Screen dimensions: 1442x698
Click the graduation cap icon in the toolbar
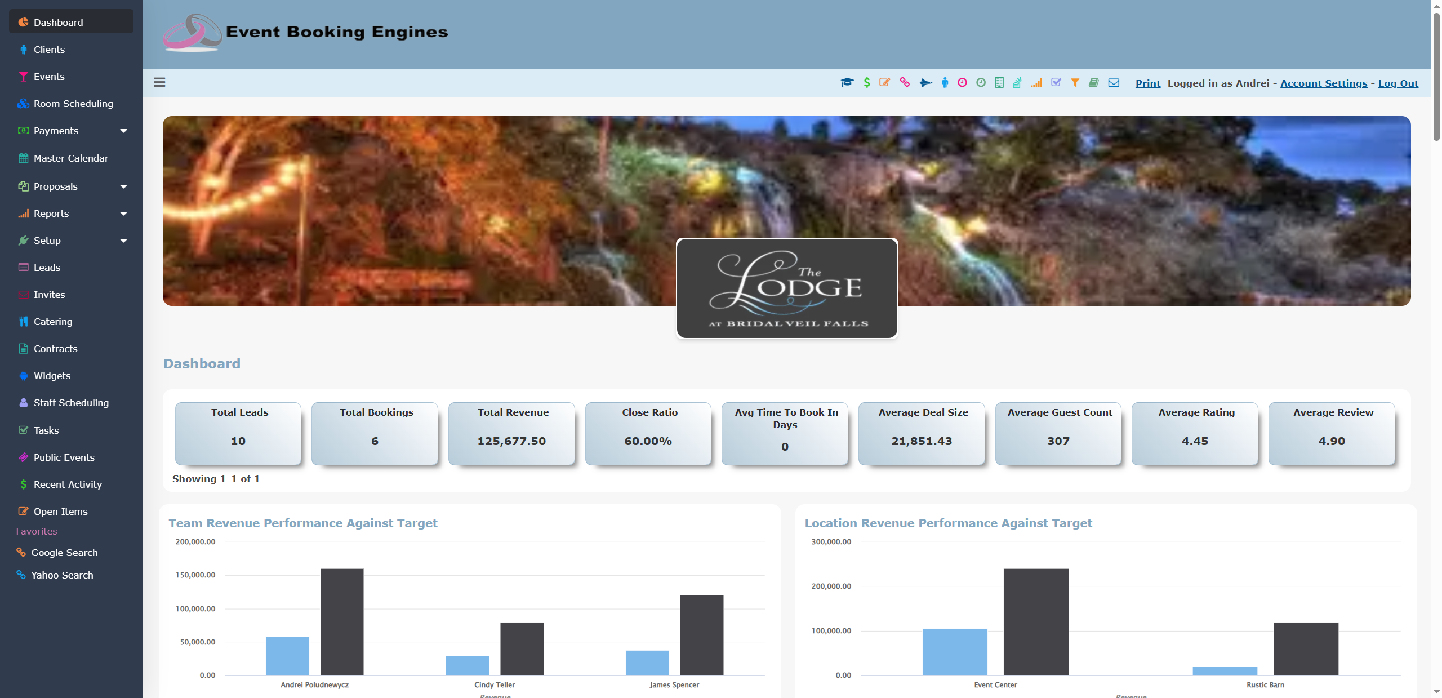(847, 83)
